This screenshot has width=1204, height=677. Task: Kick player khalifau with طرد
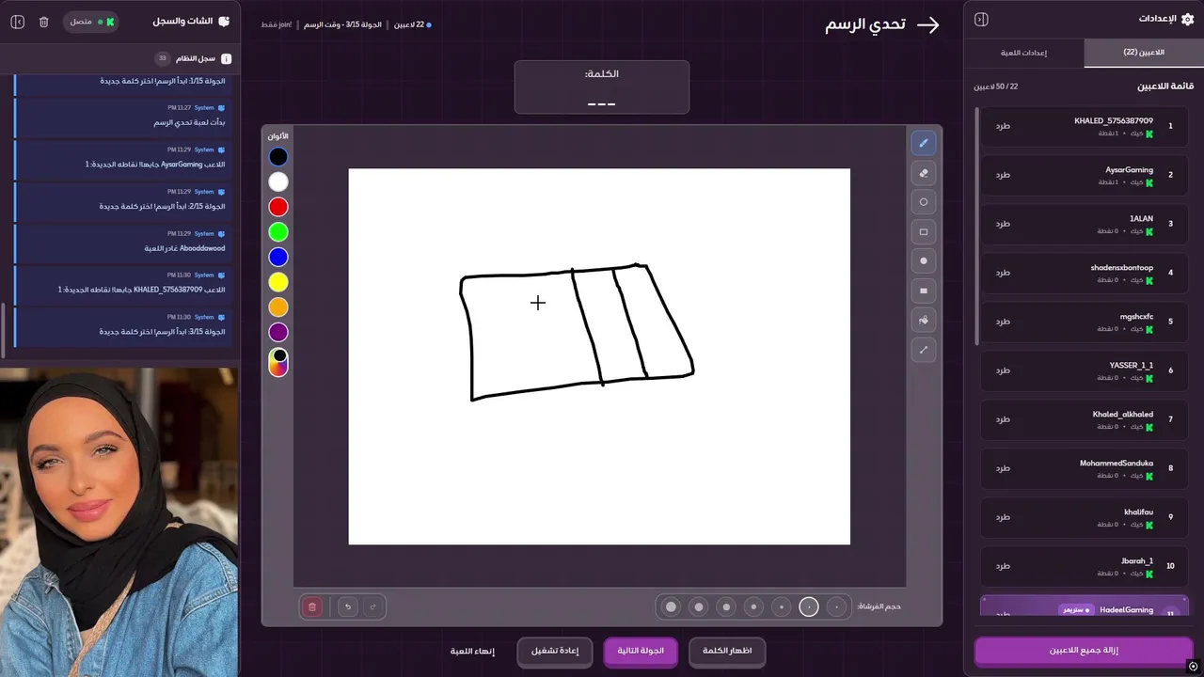1003,517
